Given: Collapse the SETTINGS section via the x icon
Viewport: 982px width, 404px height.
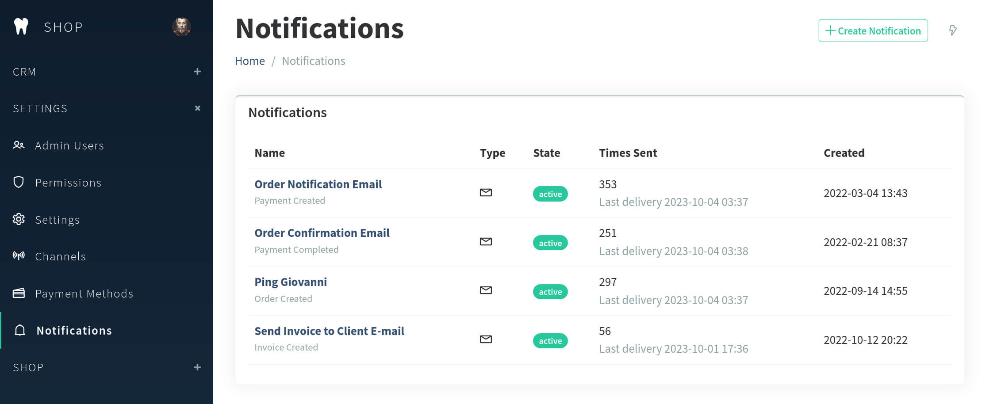Looking at the screenshot, I should tap(197, 108).
